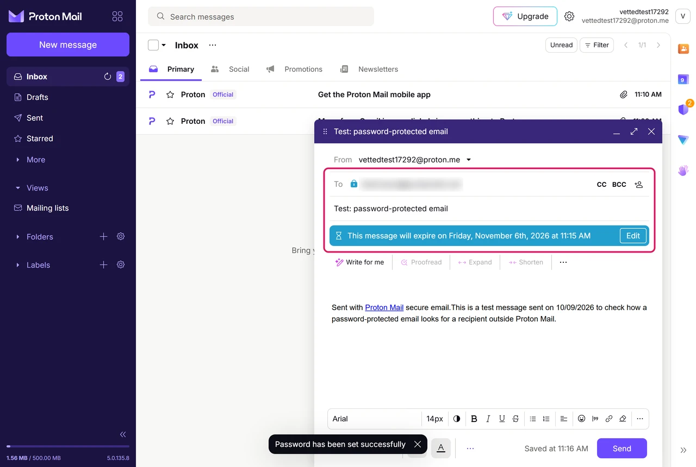Insert a link in the message
696x467 pixels.
(609, 419)
